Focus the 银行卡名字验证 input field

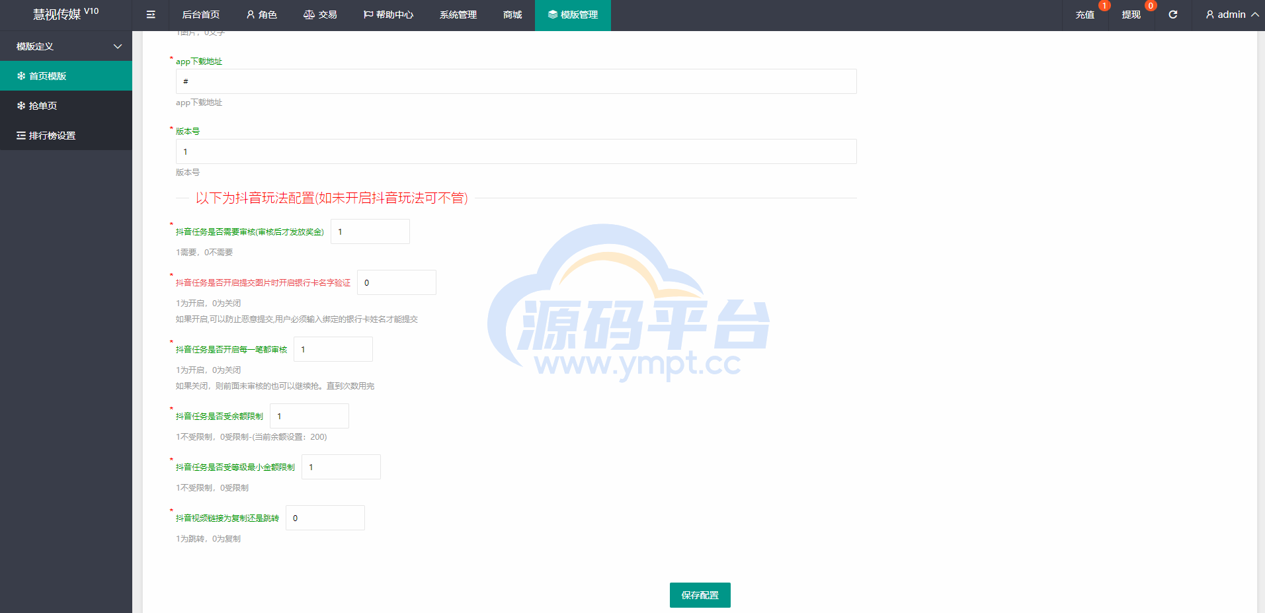(x=397, y=282)
